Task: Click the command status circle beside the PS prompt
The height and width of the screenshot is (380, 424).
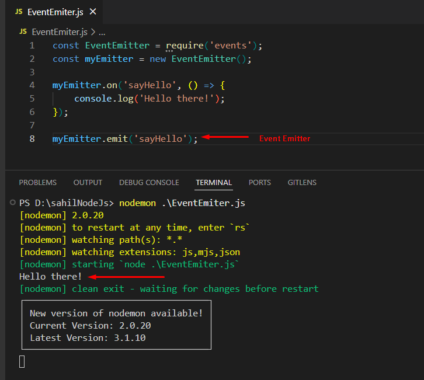Action: coord(13,203)
